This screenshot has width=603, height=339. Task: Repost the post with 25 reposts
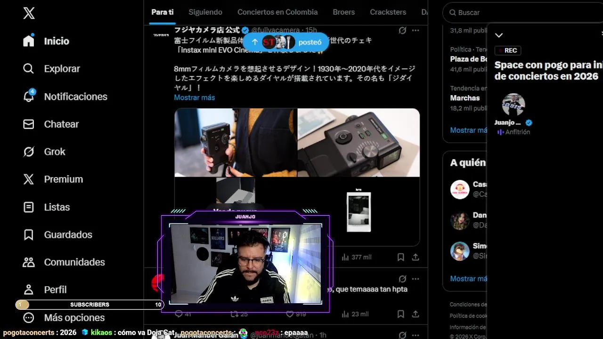[x=239, y=314]
